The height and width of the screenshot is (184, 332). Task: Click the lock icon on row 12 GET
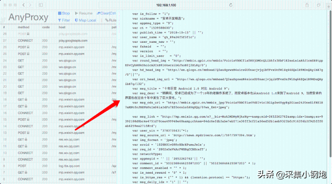[26, 139]
